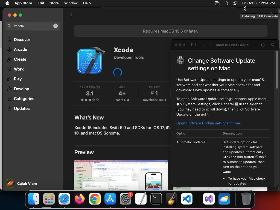Click Share icon in macOS User Guide

(263, 45)
